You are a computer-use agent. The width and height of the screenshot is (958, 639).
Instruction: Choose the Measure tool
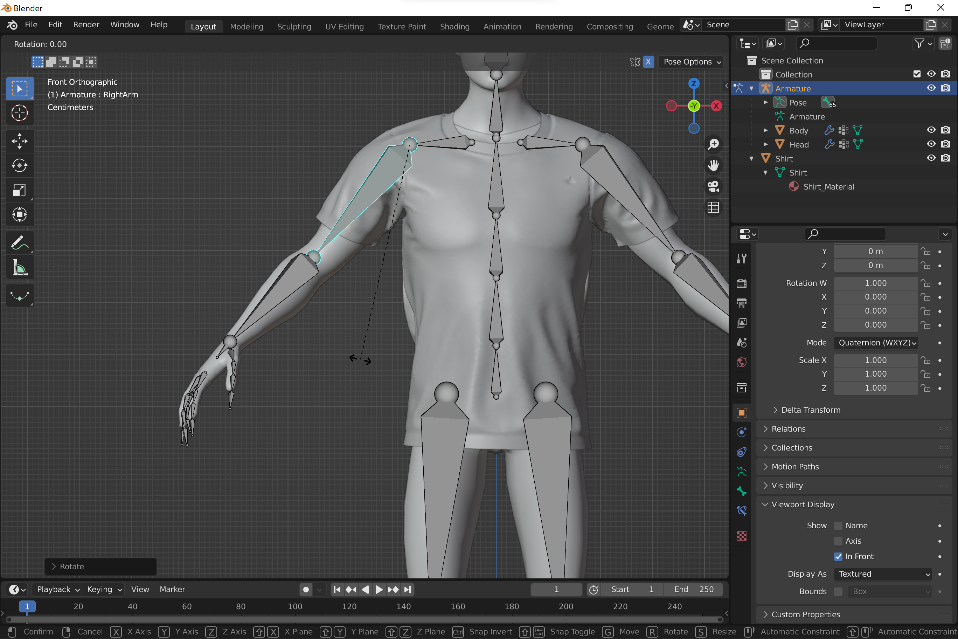pos(19,268)
